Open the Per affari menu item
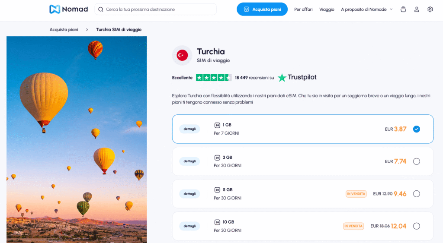The image size is (443, 243). pyautogui.click(x=303, y=9)
